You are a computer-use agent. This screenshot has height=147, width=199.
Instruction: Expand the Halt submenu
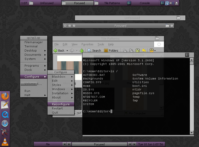click(x=34, y=95)
